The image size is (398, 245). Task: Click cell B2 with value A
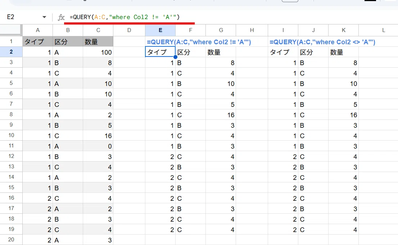click(68, 52)
